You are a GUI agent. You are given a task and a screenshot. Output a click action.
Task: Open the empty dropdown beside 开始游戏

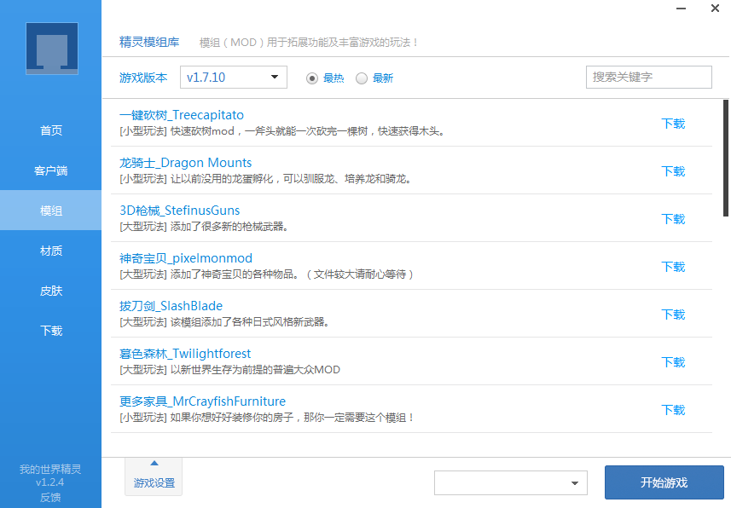click(x=510, y=482)
